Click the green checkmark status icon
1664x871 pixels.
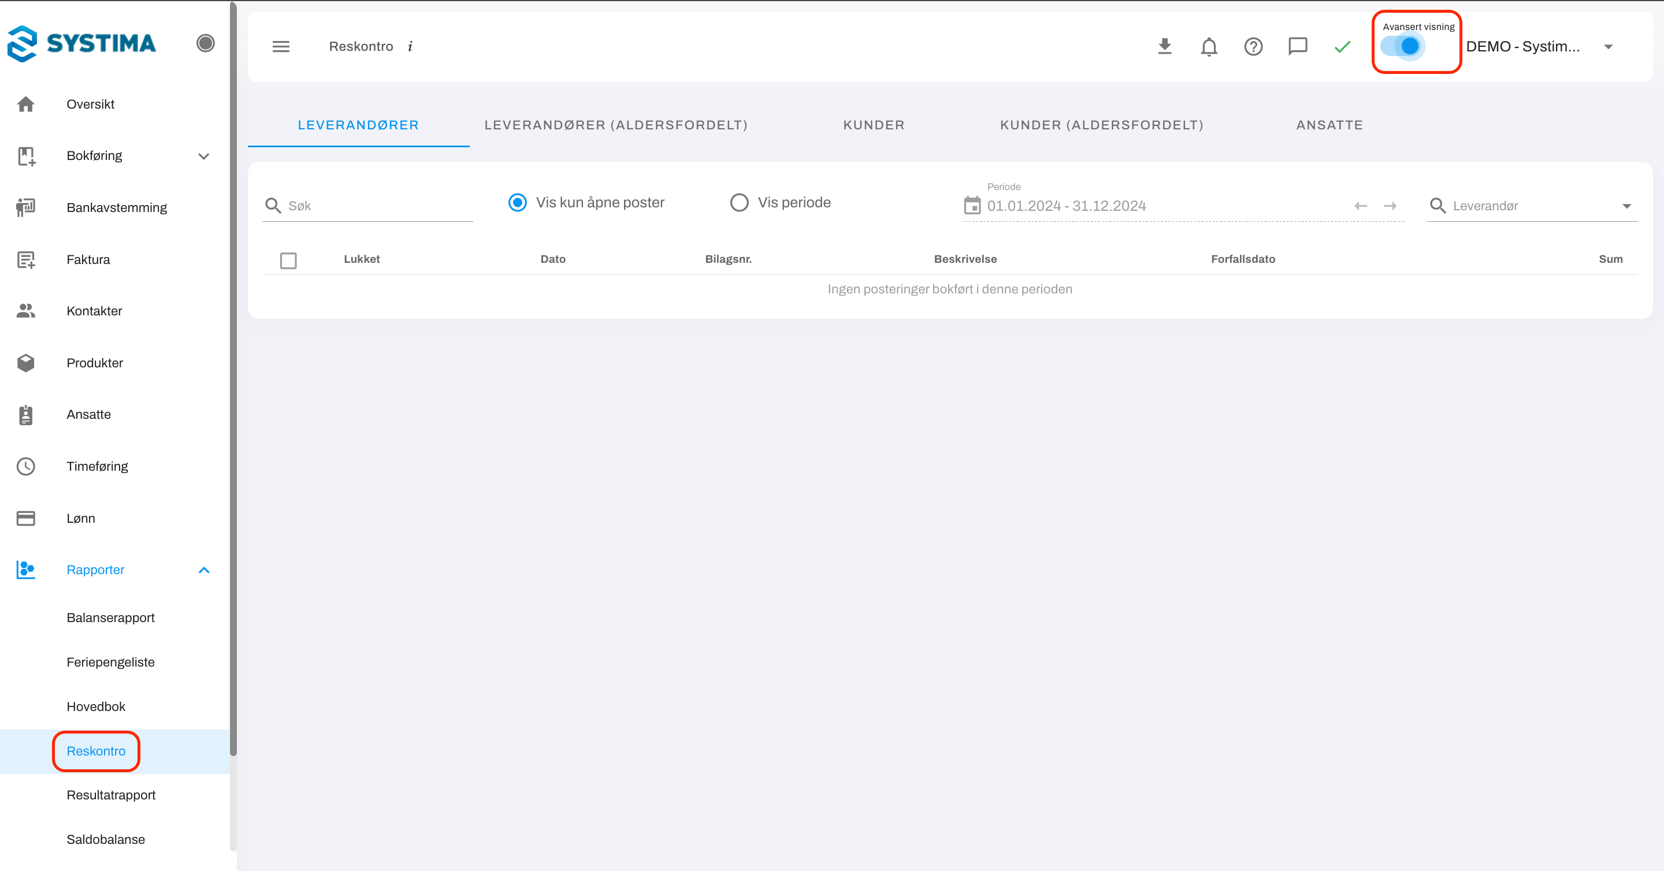pyautogui.click(x=1342, y=46)
